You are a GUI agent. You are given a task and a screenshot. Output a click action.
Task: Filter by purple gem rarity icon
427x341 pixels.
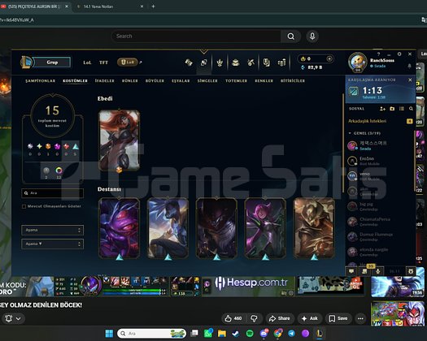click(57, 147)
